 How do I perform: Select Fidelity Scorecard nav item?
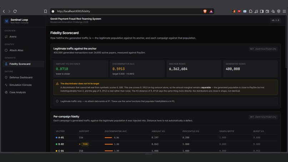[x=23, y=64]
